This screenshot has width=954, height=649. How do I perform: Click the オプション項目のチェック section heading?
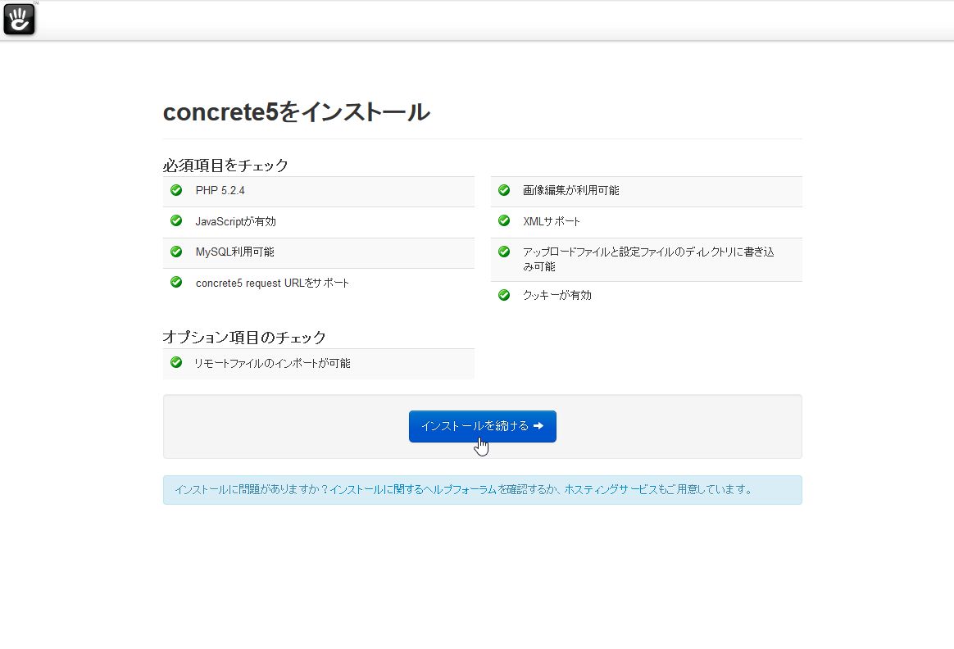pyautogui.click(x=244, y=337)
